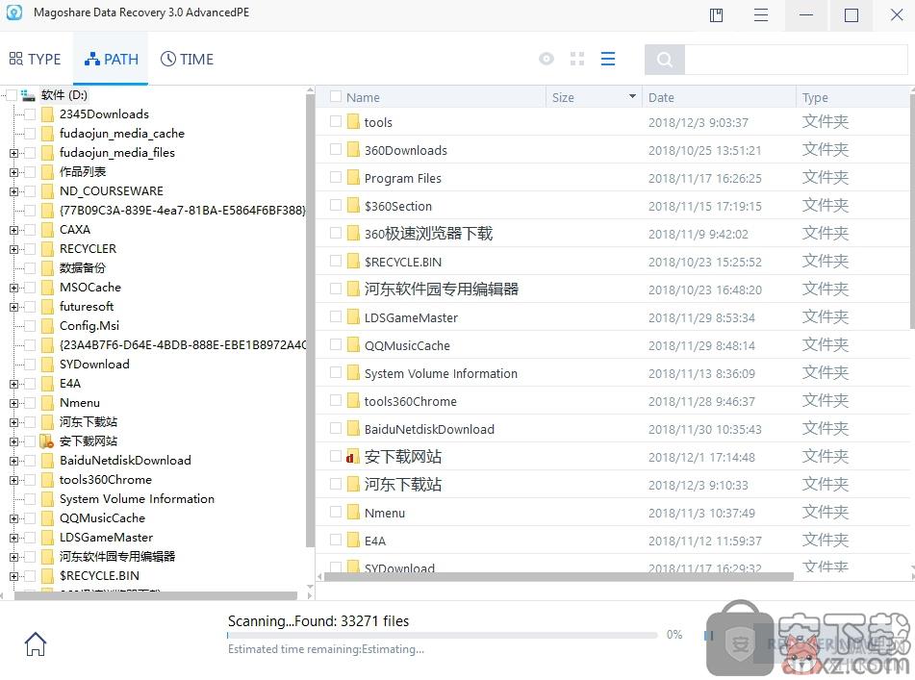Click the Magoshare app logo icon

coord(14,13)
